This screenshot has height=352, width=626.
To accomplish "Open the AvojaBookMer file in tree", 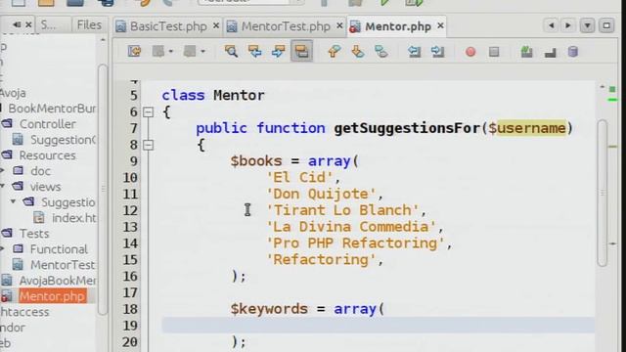I will tap(58, 281).
